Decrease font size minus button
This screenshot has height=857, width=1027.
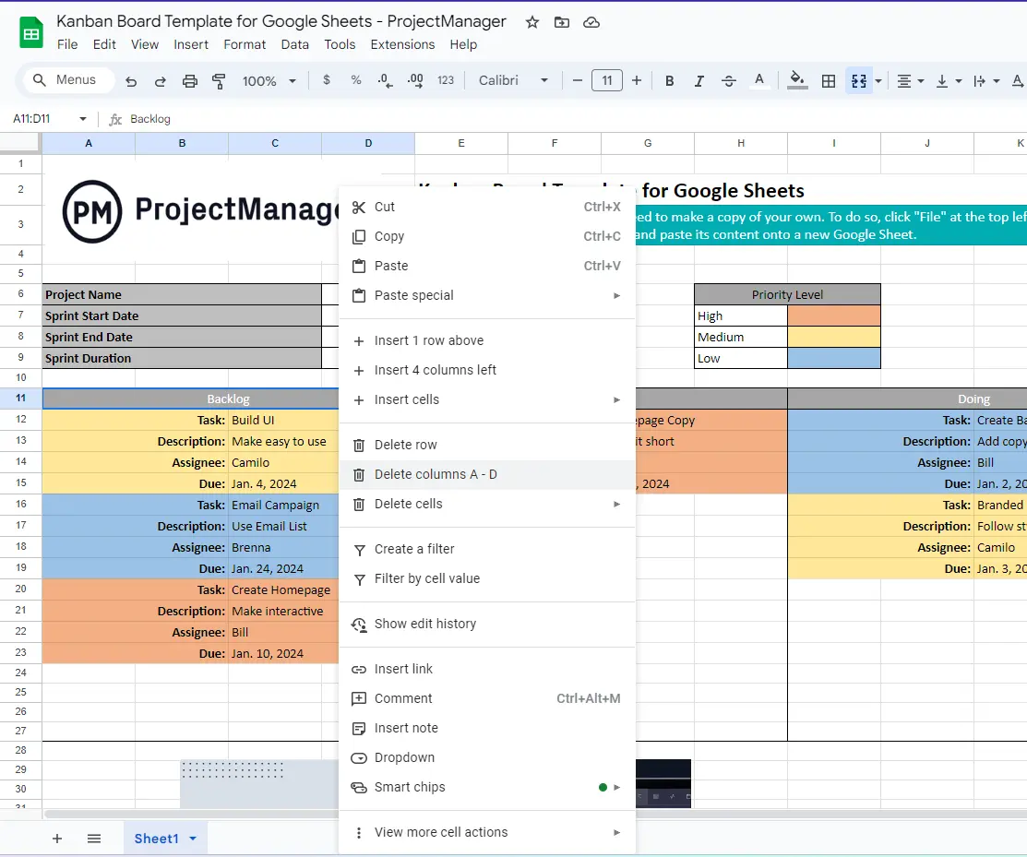[577, 80]
